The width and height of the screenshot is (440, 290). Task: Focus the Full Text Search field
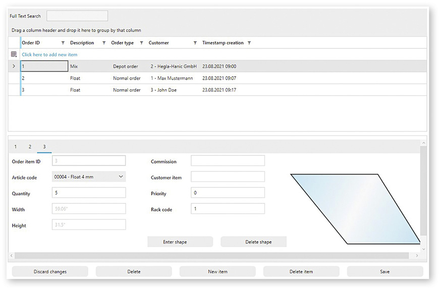(77, 16)
